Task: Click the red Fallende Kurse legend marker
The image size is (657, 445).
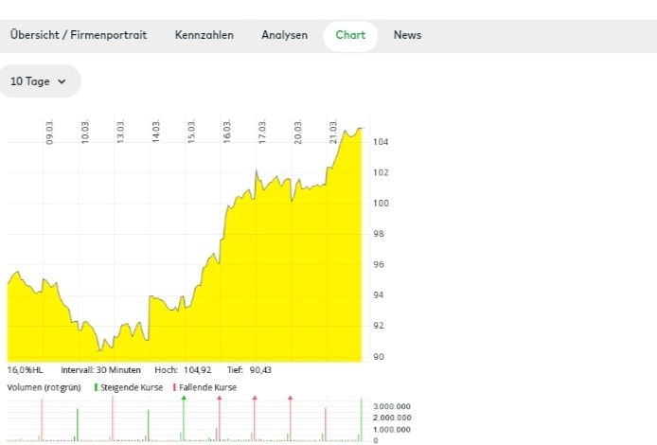Action: pos(174,387)
